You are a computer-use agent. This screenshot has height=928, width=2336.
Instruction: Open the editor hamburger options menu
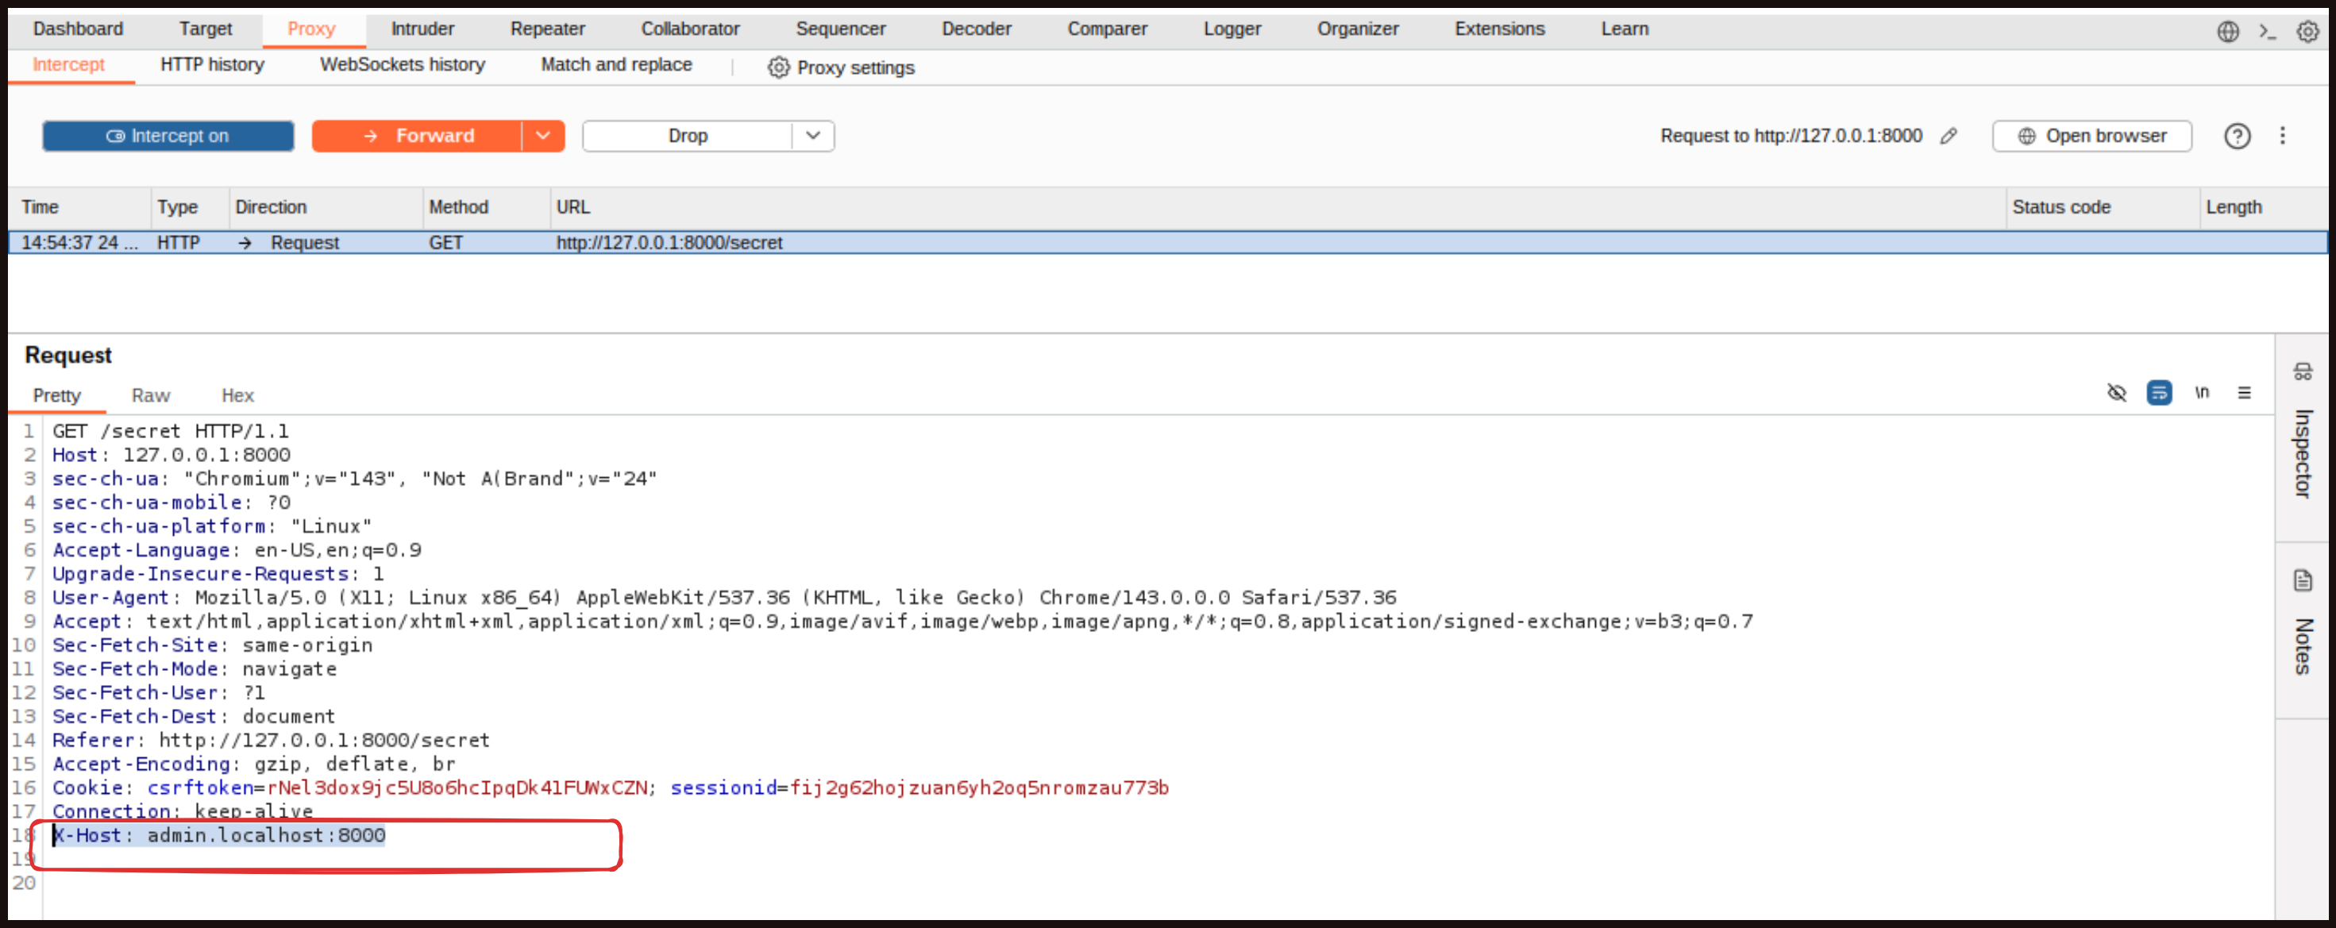coord(2245,392)
